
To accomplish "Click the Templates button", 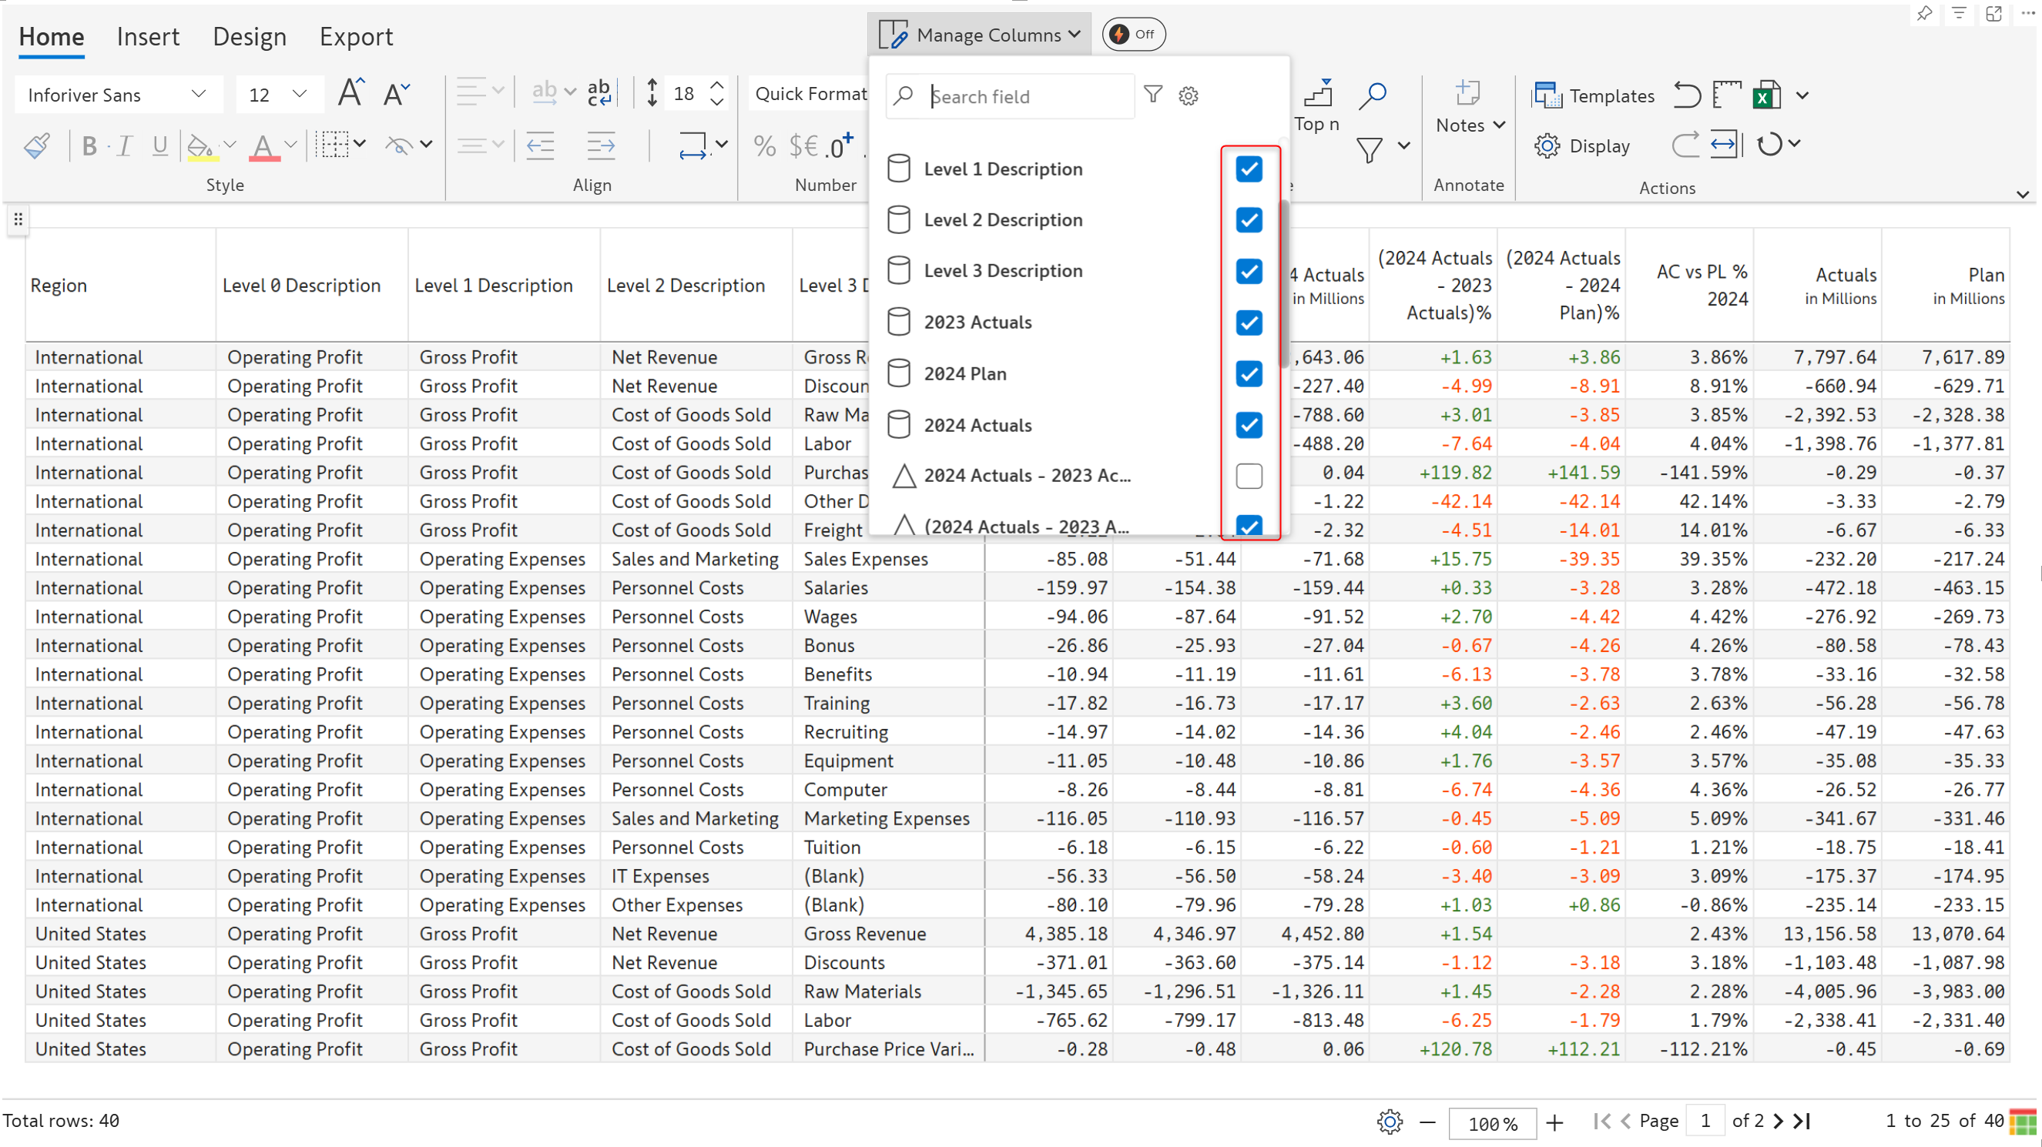I will pos(1594,95).
